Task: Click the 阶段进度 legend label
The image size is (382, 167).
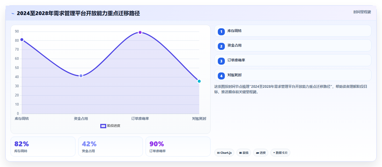Action: [x=114, y=126]
